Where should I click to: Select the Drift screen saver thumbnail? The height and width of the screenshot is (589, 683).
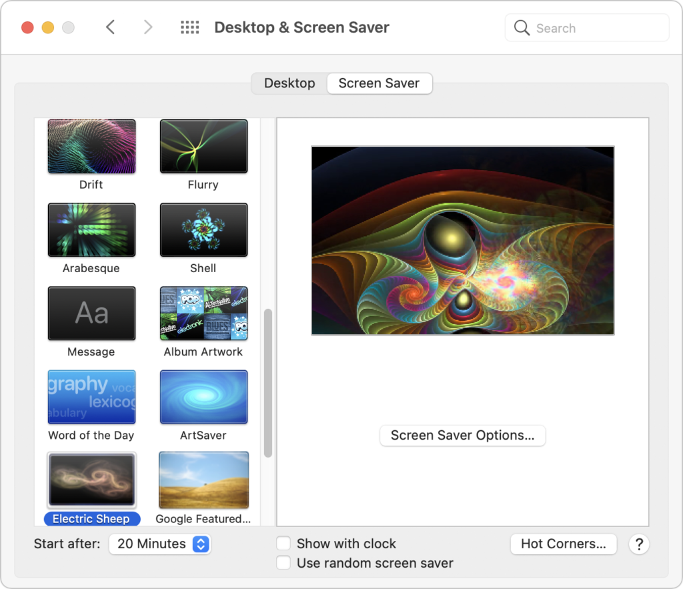pyautogui.click(x=91, y=147)
